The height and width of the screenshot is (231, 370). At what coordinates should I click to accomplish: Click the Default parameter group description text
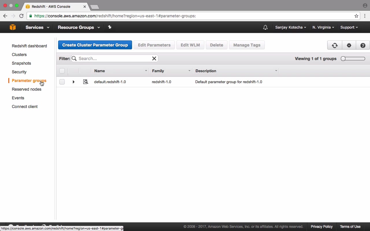229,82
